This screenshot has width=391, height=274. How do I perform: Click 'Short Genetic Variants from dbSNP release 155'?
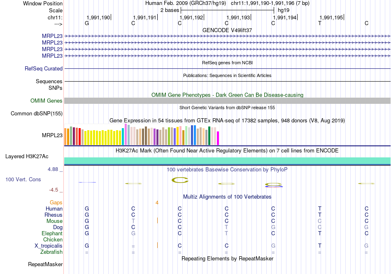pyautogui.click(x=227, y=108)
